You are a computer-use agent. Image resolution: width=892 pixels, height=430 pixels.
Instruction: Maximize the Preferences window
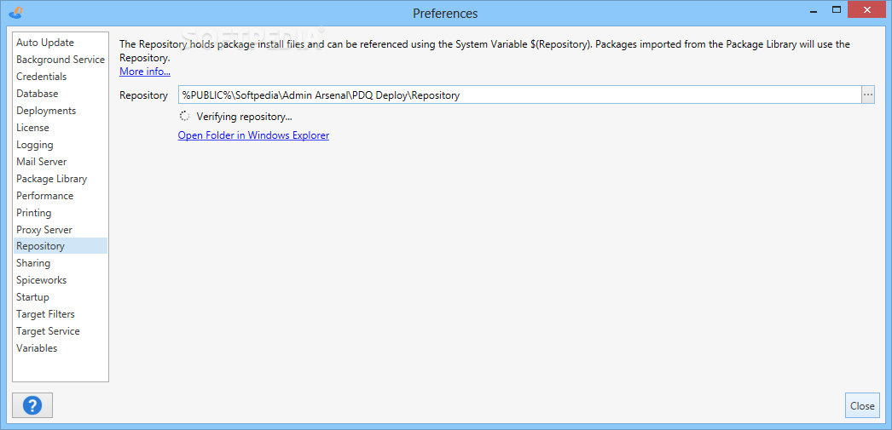click(836, 9)
